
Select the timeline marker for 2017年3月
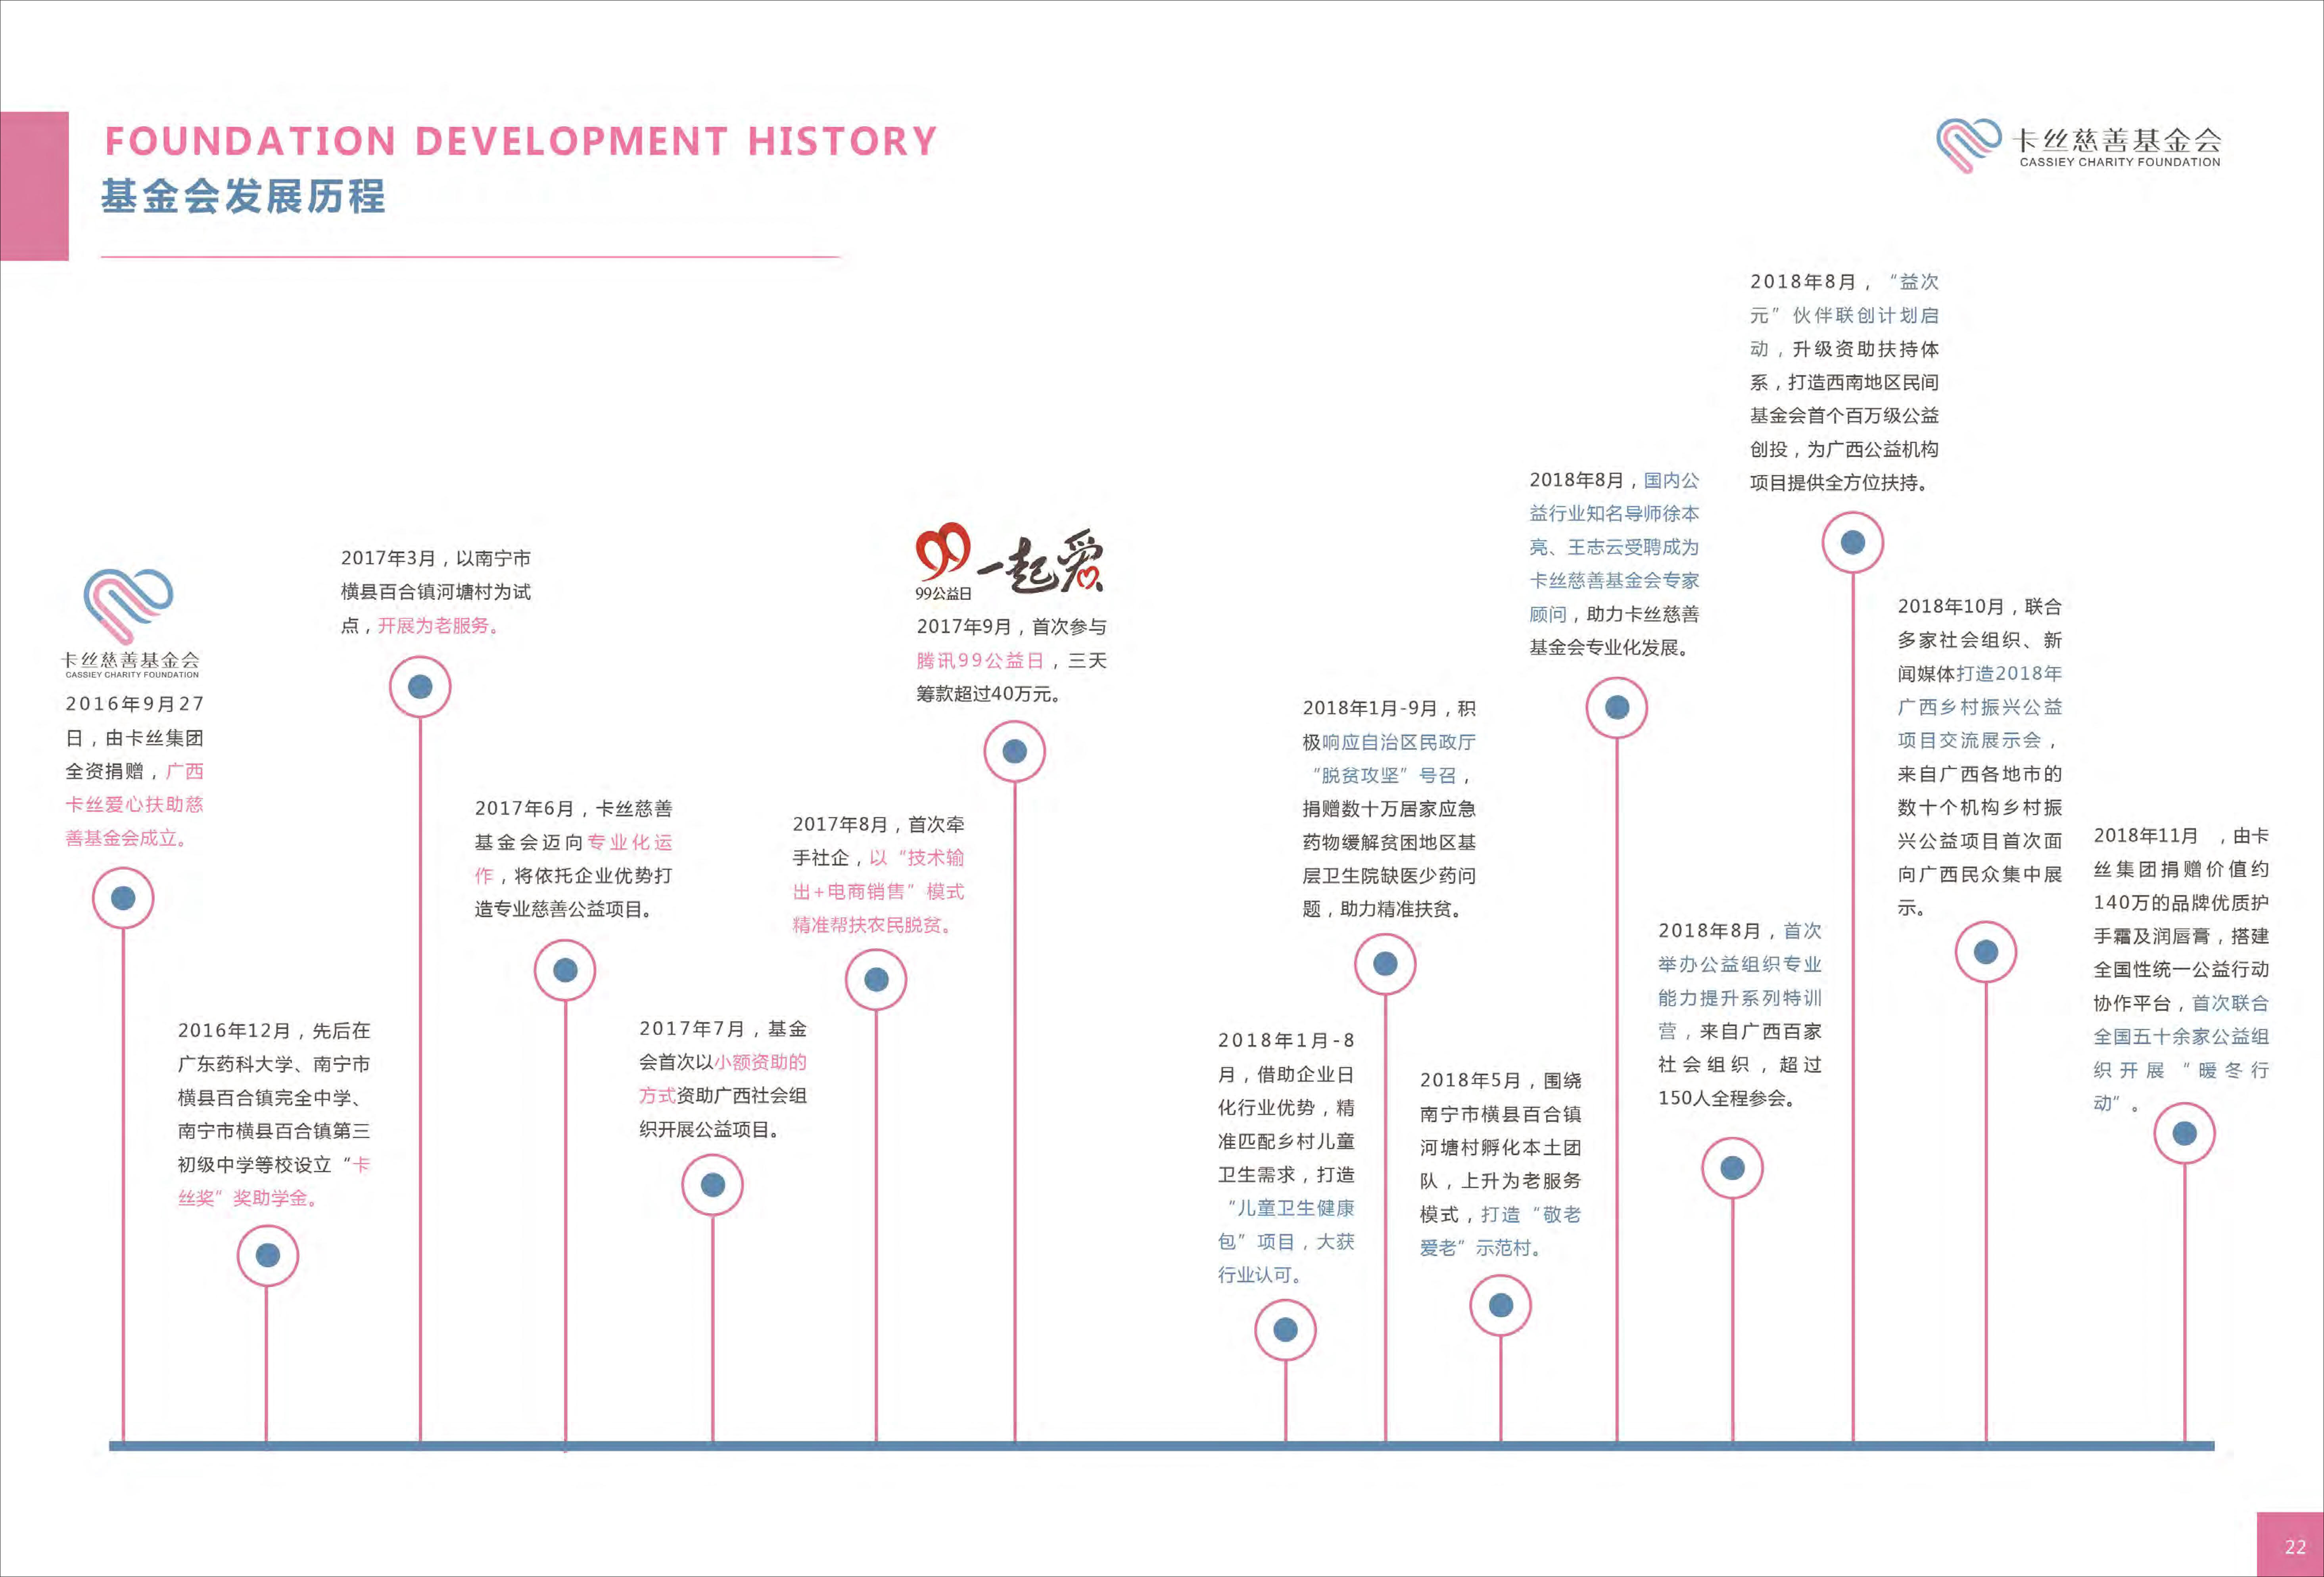tap(420, 687)
